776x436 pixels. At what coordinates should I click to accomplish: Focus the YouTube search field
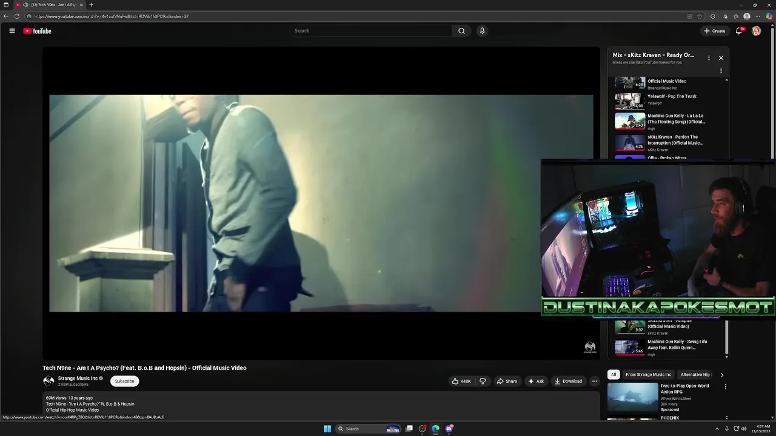[x=371, y=31]
